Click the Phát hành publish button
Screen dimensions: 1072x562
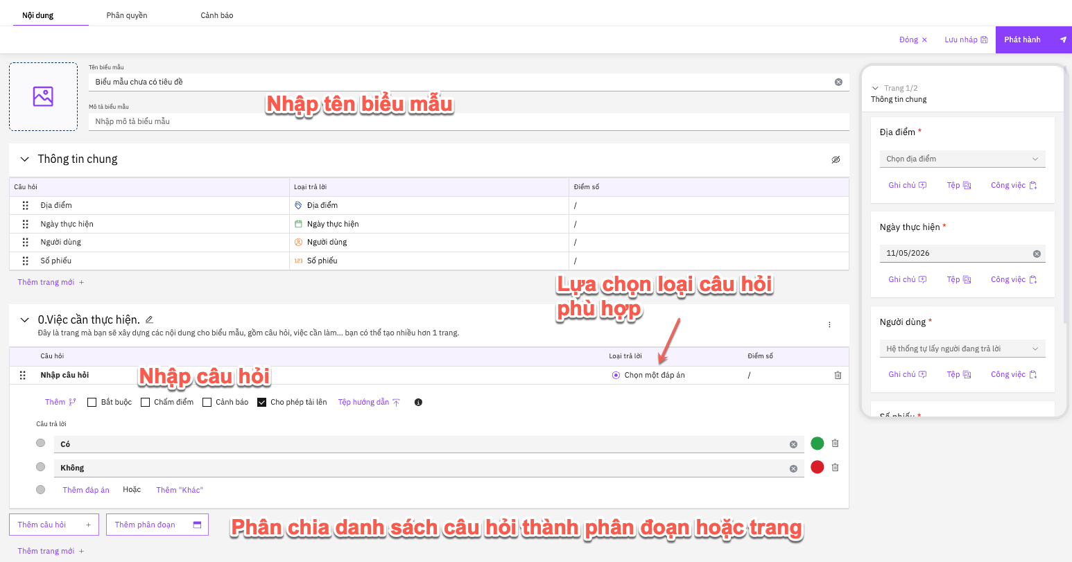click(x=1034, y=39)
